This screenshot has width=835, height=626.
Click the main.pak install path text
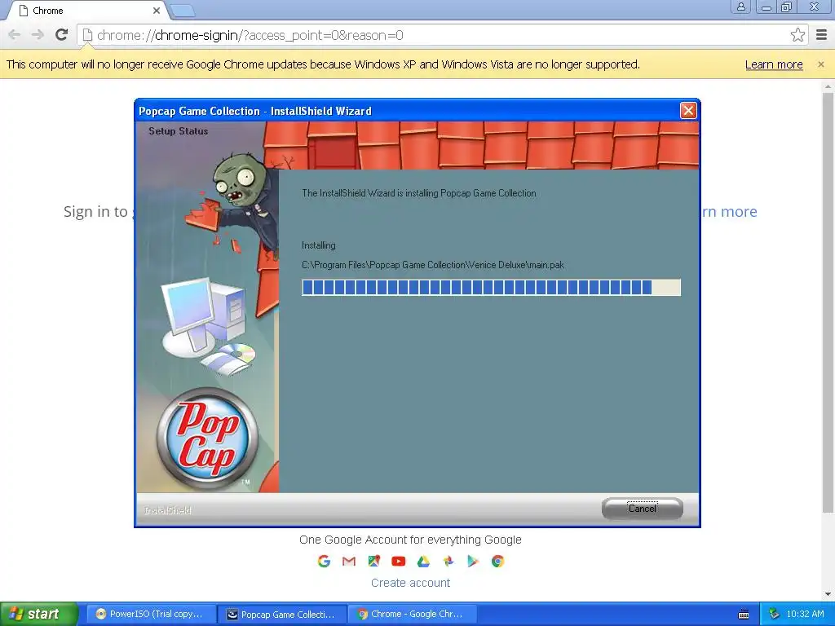[x=433, y=265]
